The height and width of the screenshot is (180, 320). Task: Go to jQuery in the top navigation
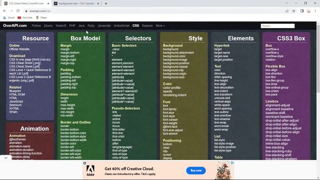pyautogui.click(x=48, y=25)
